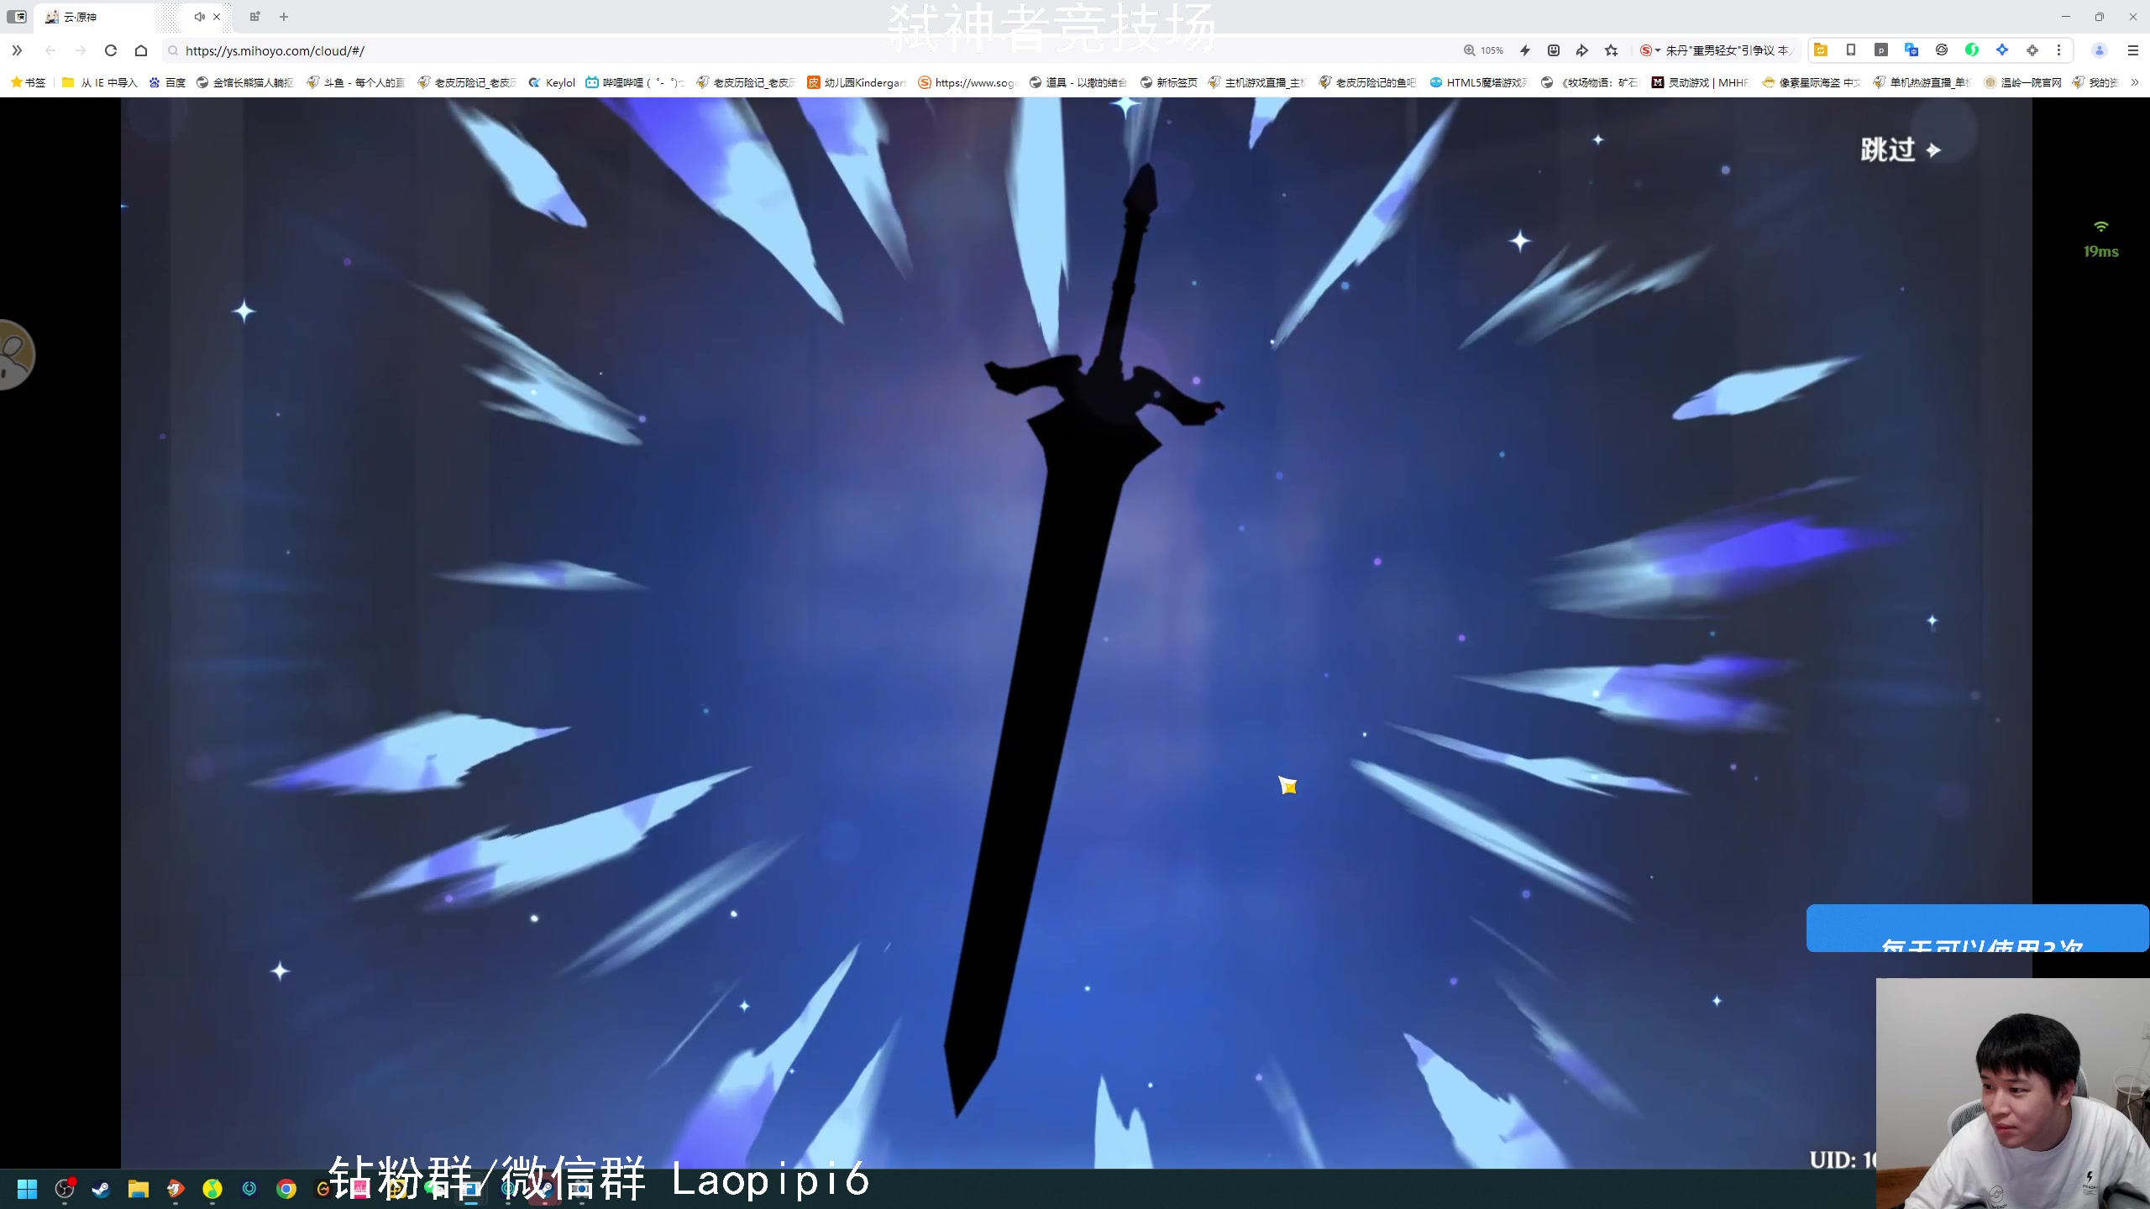Click the forward navigation arrow

click(x=80, y=50)
